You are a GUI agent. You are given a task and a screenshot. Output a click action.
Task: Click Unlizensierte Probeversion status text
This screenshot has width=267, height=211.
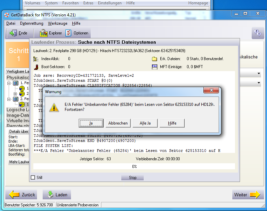78,205
